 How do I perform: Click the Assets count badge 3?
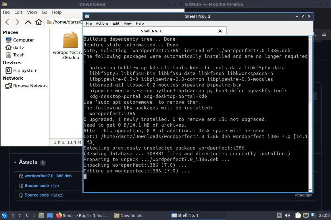tap(43, 162)
